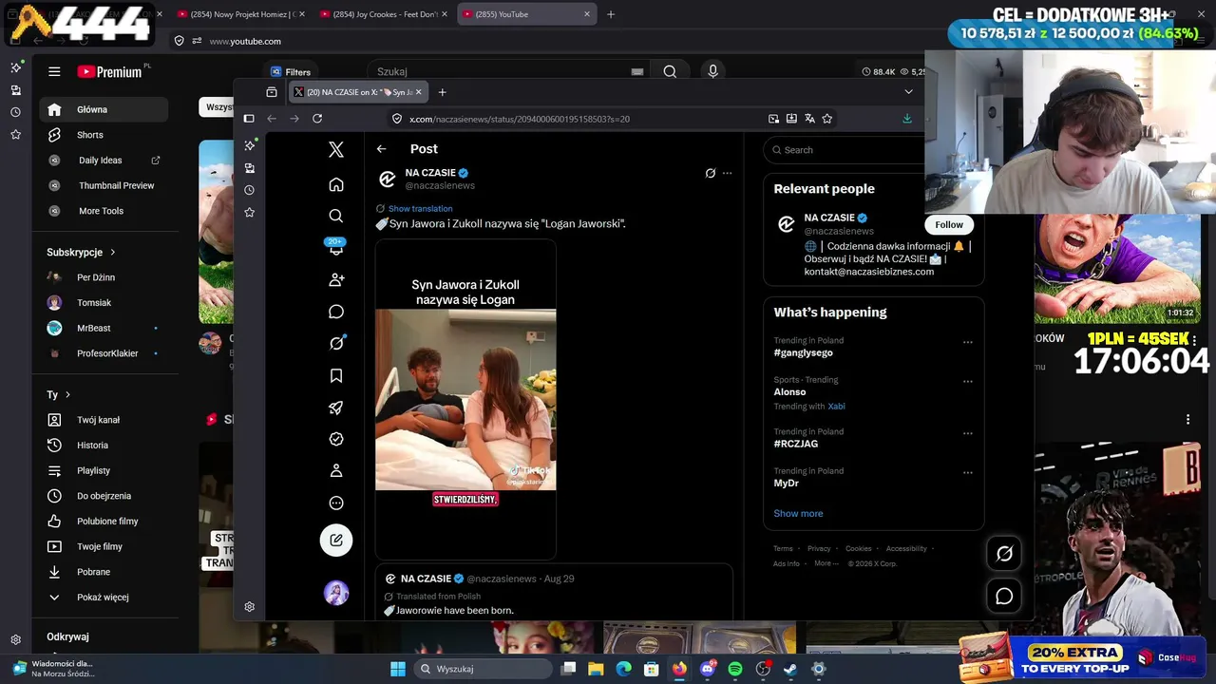The height and width of the screenshot is (684, 1216).
Task: Expand the tab list dropdown chevron
Action: (908, 92)
